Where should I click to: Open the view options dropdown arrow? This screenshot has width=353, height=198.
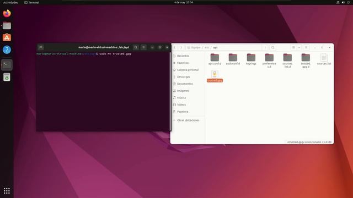point(299,48)
